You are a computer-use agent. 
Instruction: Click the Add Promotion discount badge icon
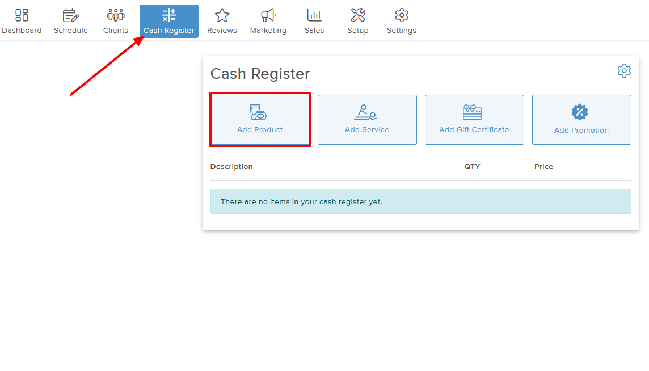coord(580,112)
